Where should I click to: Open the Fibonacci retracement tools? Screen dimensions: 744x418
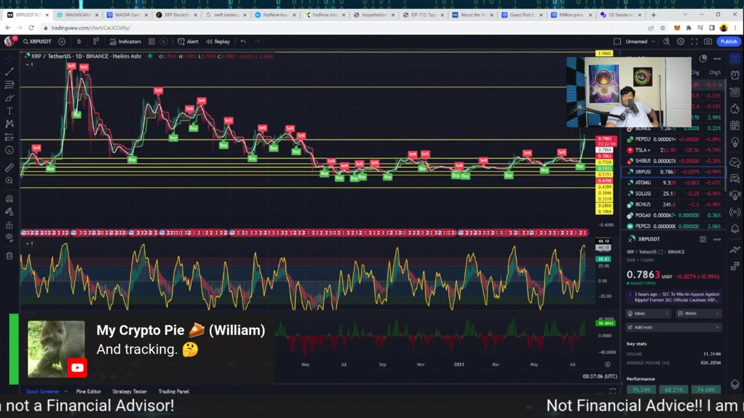coord(9,84)
